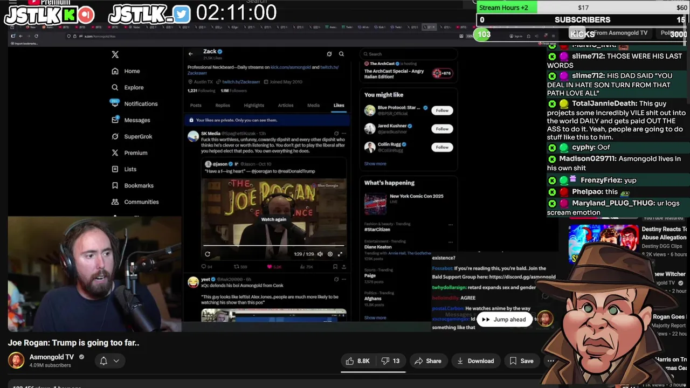Open The ArchCast Special space
690x388 pixels.
tap(408, 71)
